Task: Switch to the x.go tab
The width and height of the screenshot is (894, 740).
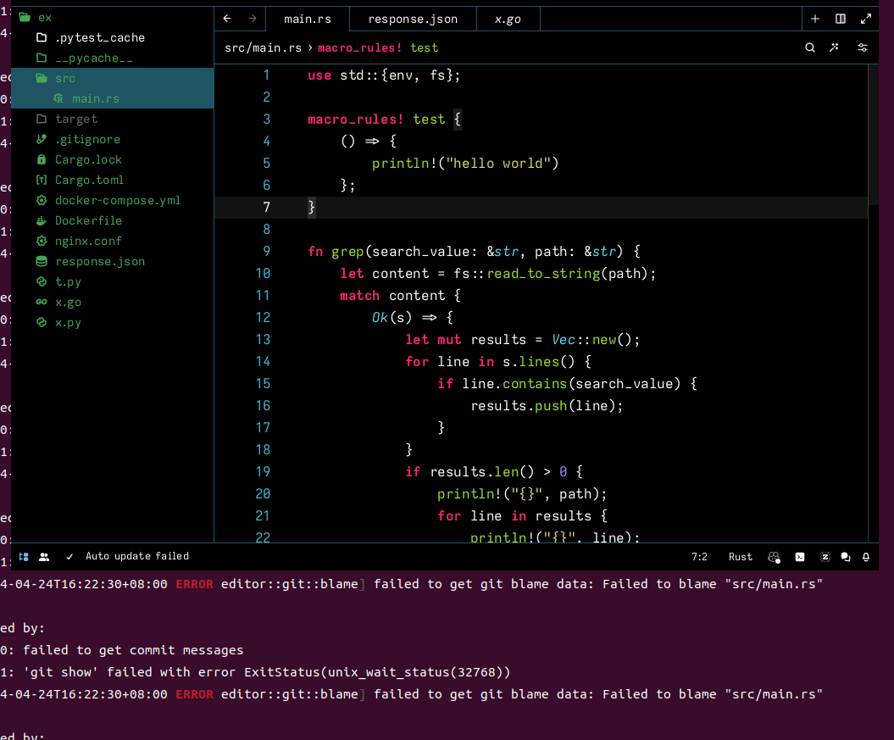Action: [508, 19]
